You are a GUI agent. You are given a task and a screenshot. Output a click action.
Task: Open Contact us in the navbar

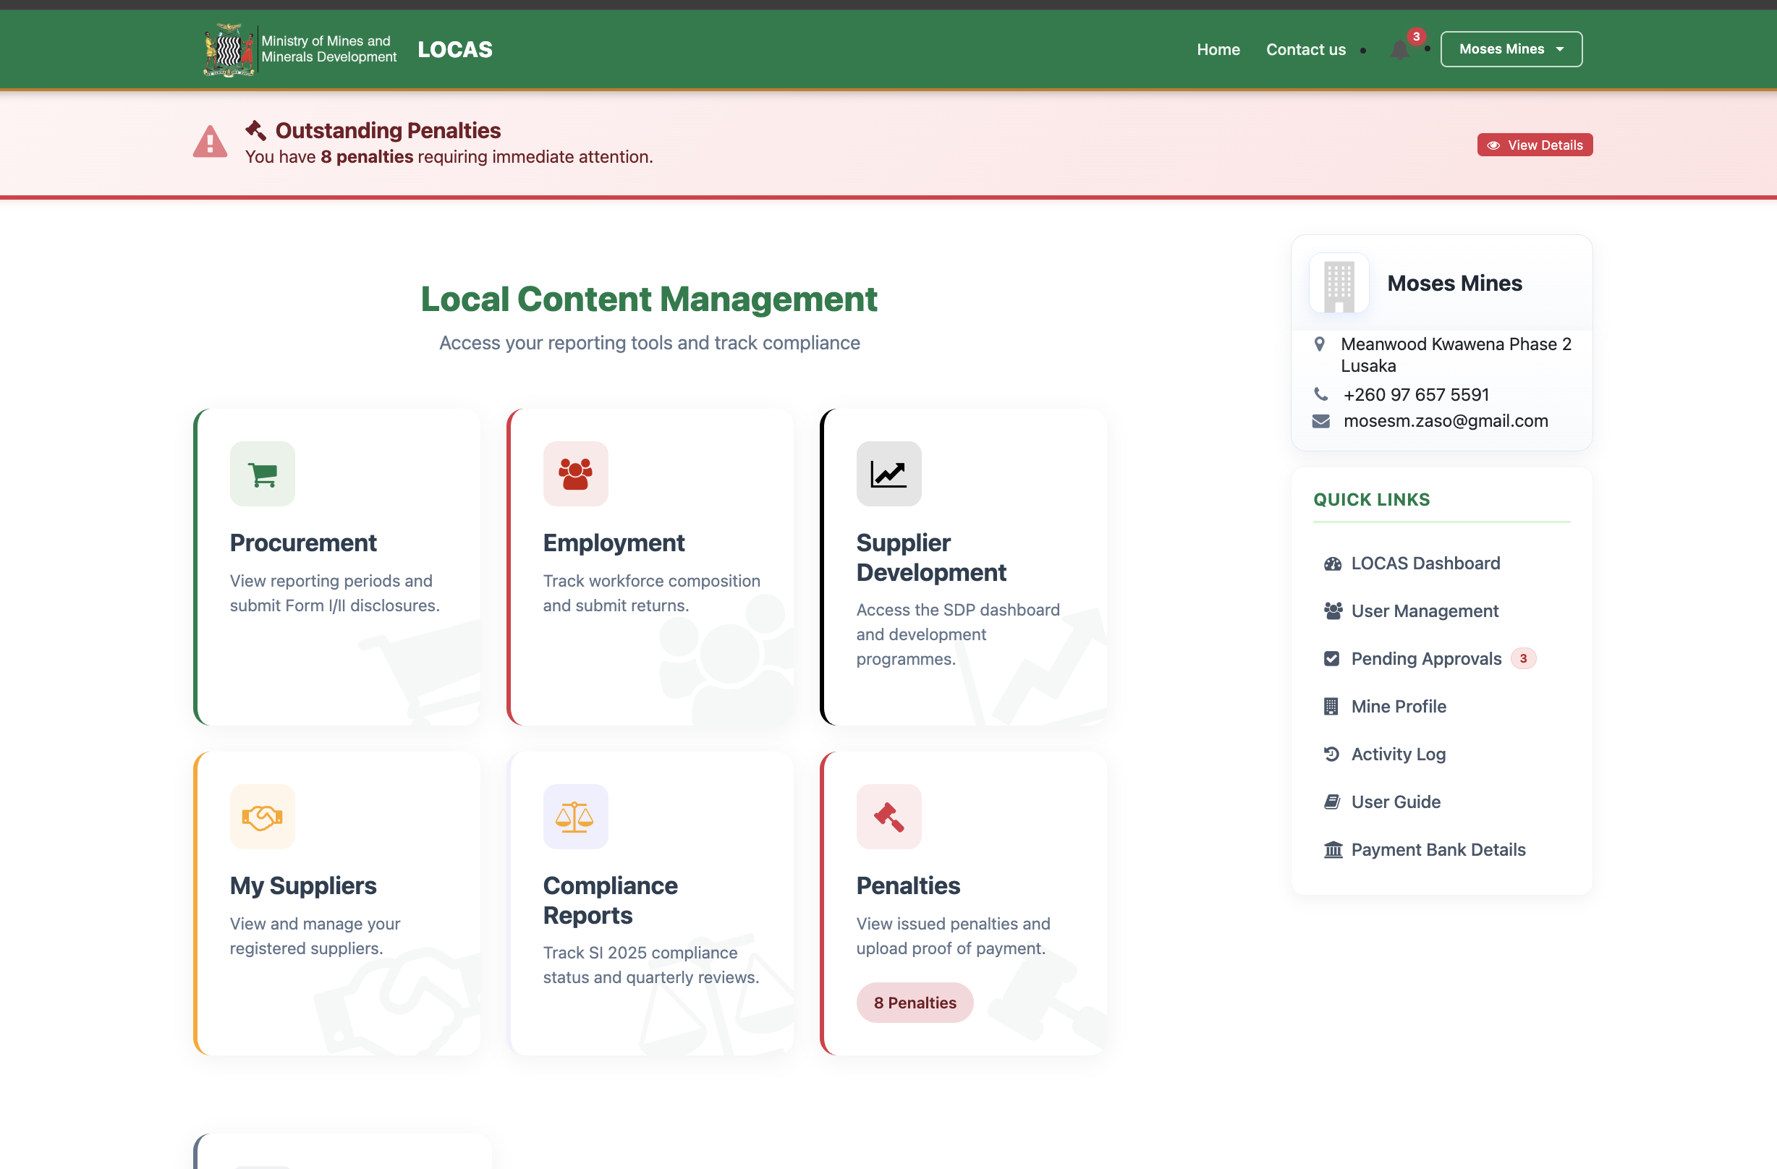pyautogui.click(x=1305, y=49)
